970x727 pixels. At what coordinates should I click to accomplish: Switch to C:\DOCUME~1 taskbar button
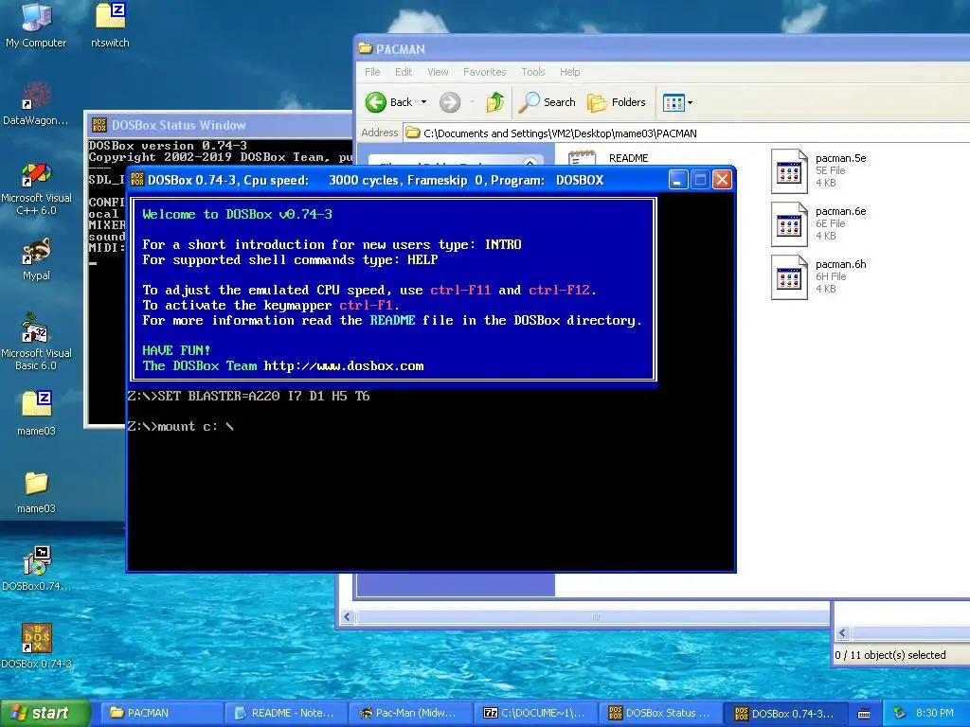(536, 714)
